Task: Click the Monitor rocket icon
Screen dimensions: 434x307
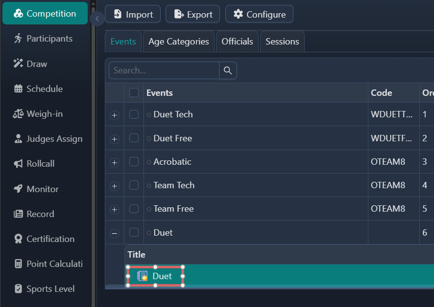Action: pos(18,189)
